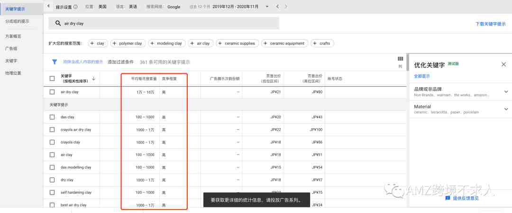Click the 提供反馈意见 link

coord(466,198)
